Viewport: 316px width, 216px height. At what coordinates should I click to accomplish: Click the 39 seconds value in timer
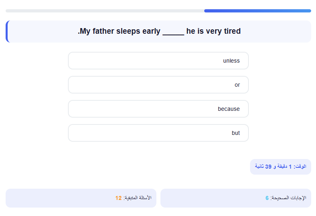click(x=268, y=167)
